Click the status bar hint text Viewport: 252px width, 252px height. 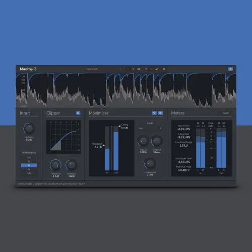pyautogui.click(x=51, y=184)
